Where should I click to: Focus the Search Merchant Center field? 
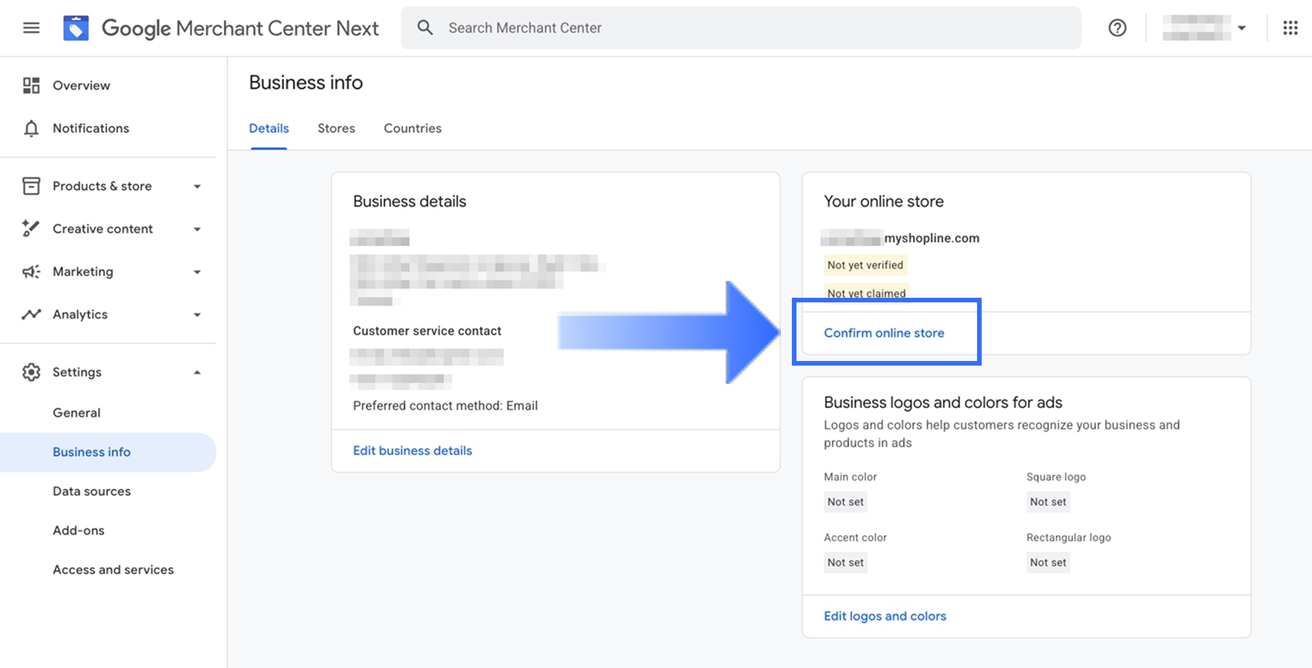coord(741,28)
